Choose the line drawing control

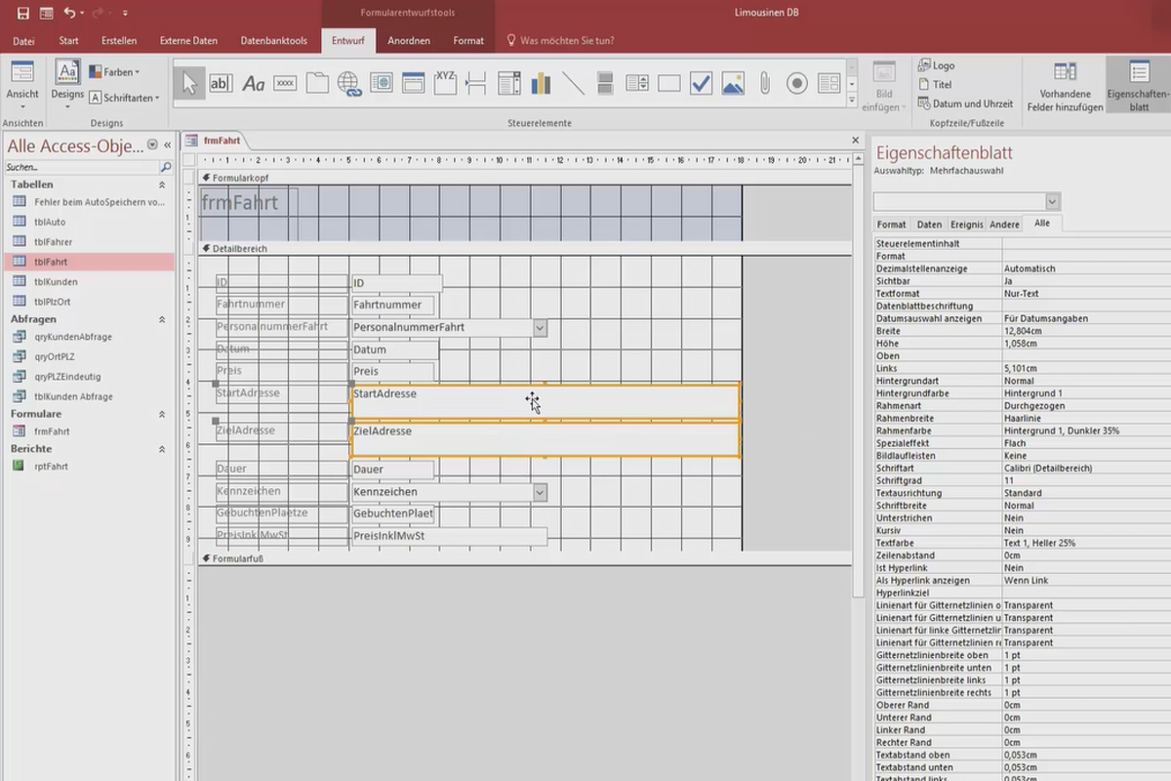pyautogui.click(x=573, y=84)
